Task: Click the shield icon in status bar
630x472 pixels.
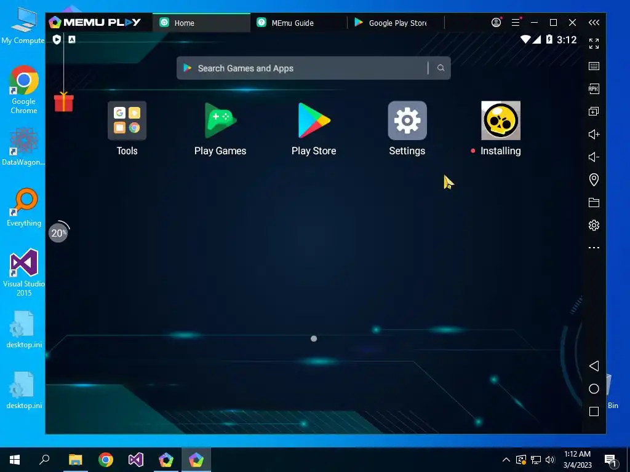Action: [x=57, y=39]
